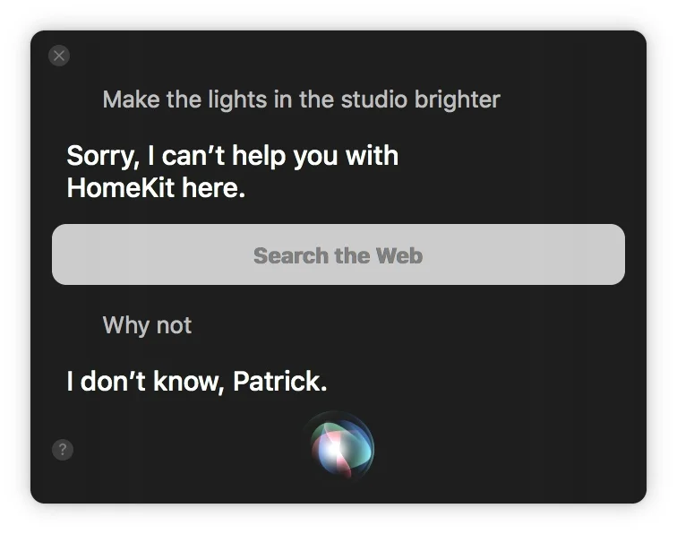This screenshot has height=534, width=677.
Task: Edit the spoken request about studio lights
Action: click(302, 99)
